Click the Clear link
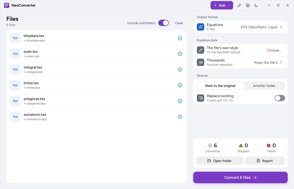294x189 pixels. (x=179, y=23)
